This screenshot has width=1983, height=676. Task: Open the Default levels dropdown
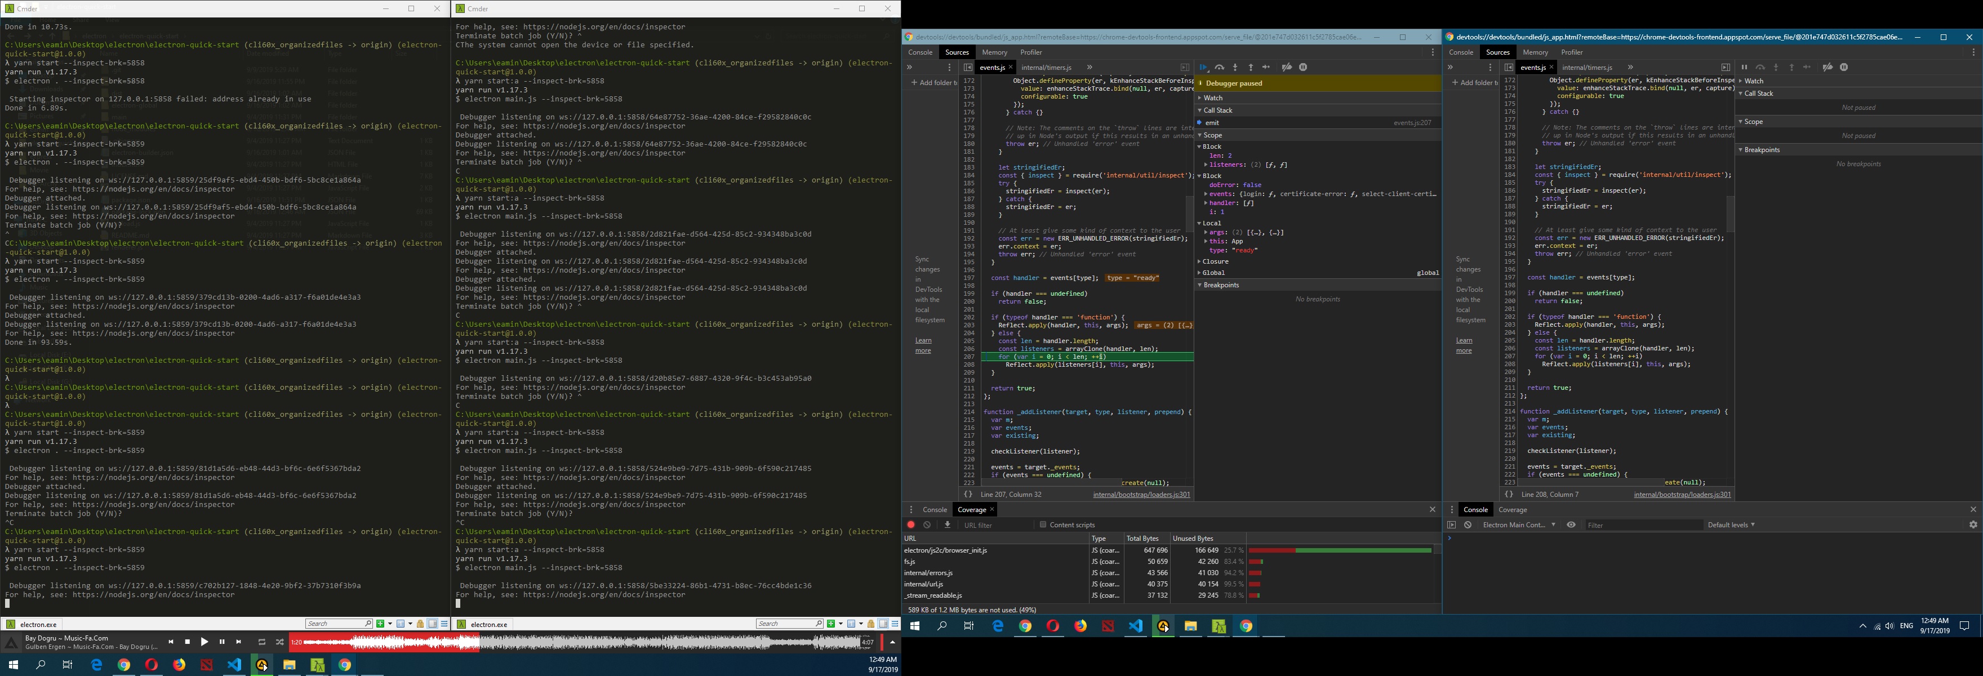pyautogui.click(x=1731, y=525)
